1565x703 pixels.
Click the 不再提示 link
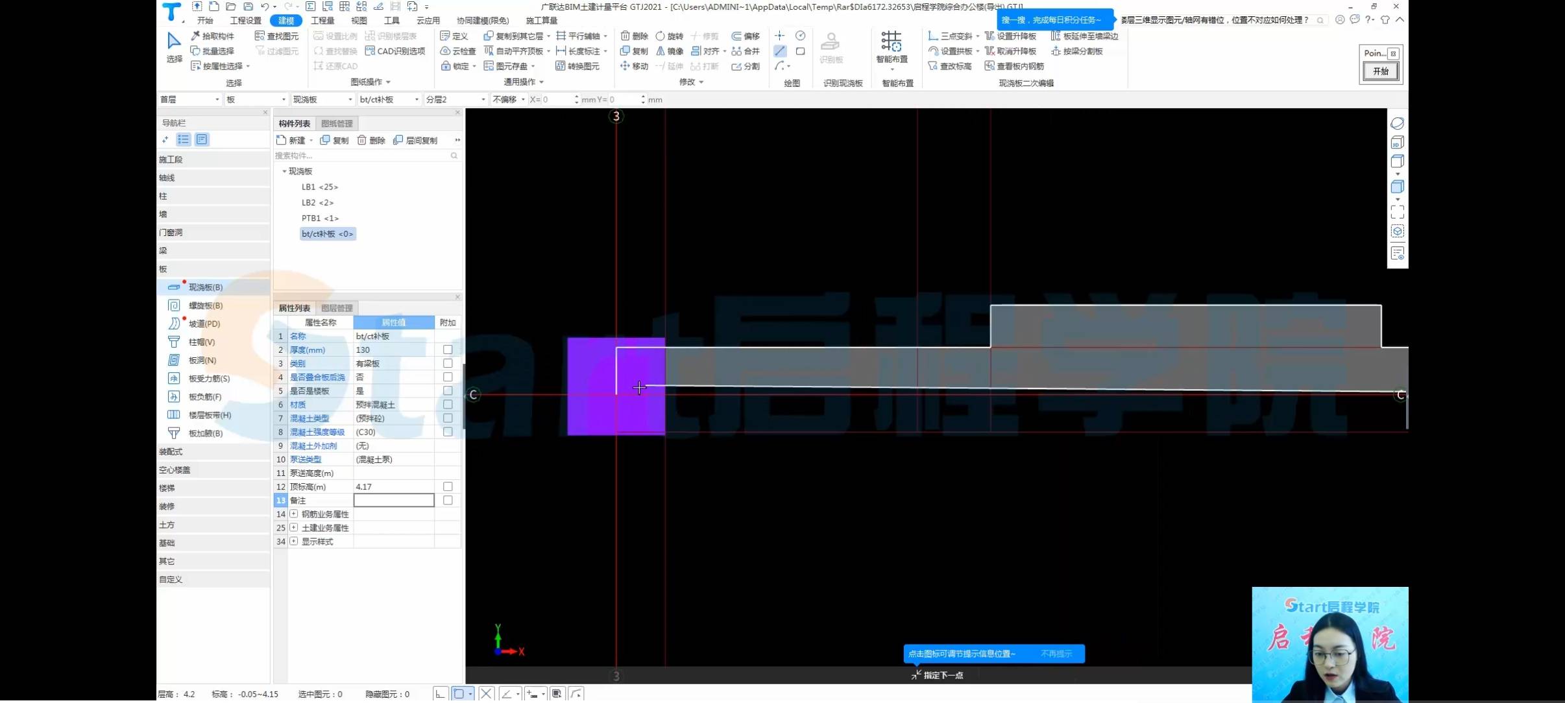click(1056, 654)
